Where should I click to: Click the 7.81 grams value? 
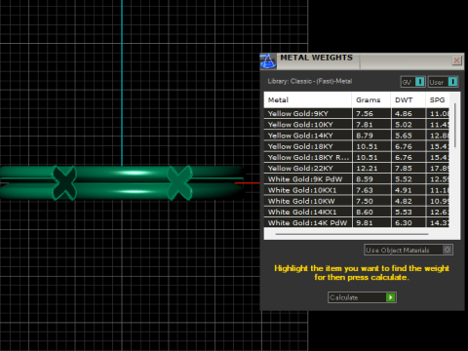(x=365, y=125)
